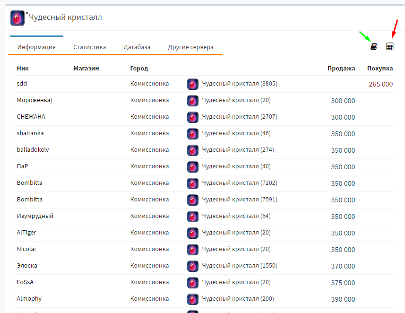Open the Чудесный кристалл (64) item link
The width and height of the screenshot is (405, 313).
pyautogui.click(x=236, y=216)
